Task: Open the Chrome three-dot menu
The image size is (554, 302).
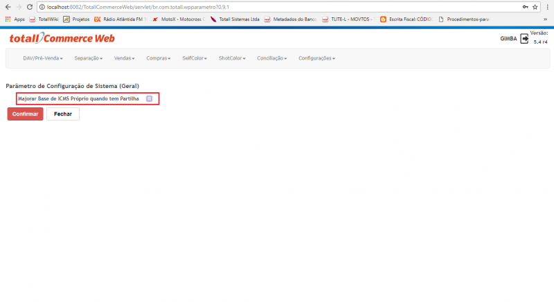Action: (547, 6)
